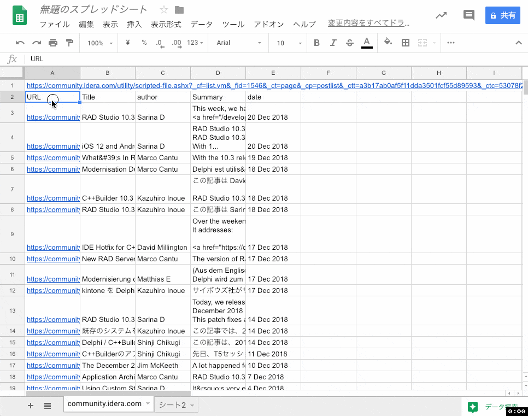This screenshot has height=416, width=528.
Task: Open the 編集 menu
Action: (86, 24)
